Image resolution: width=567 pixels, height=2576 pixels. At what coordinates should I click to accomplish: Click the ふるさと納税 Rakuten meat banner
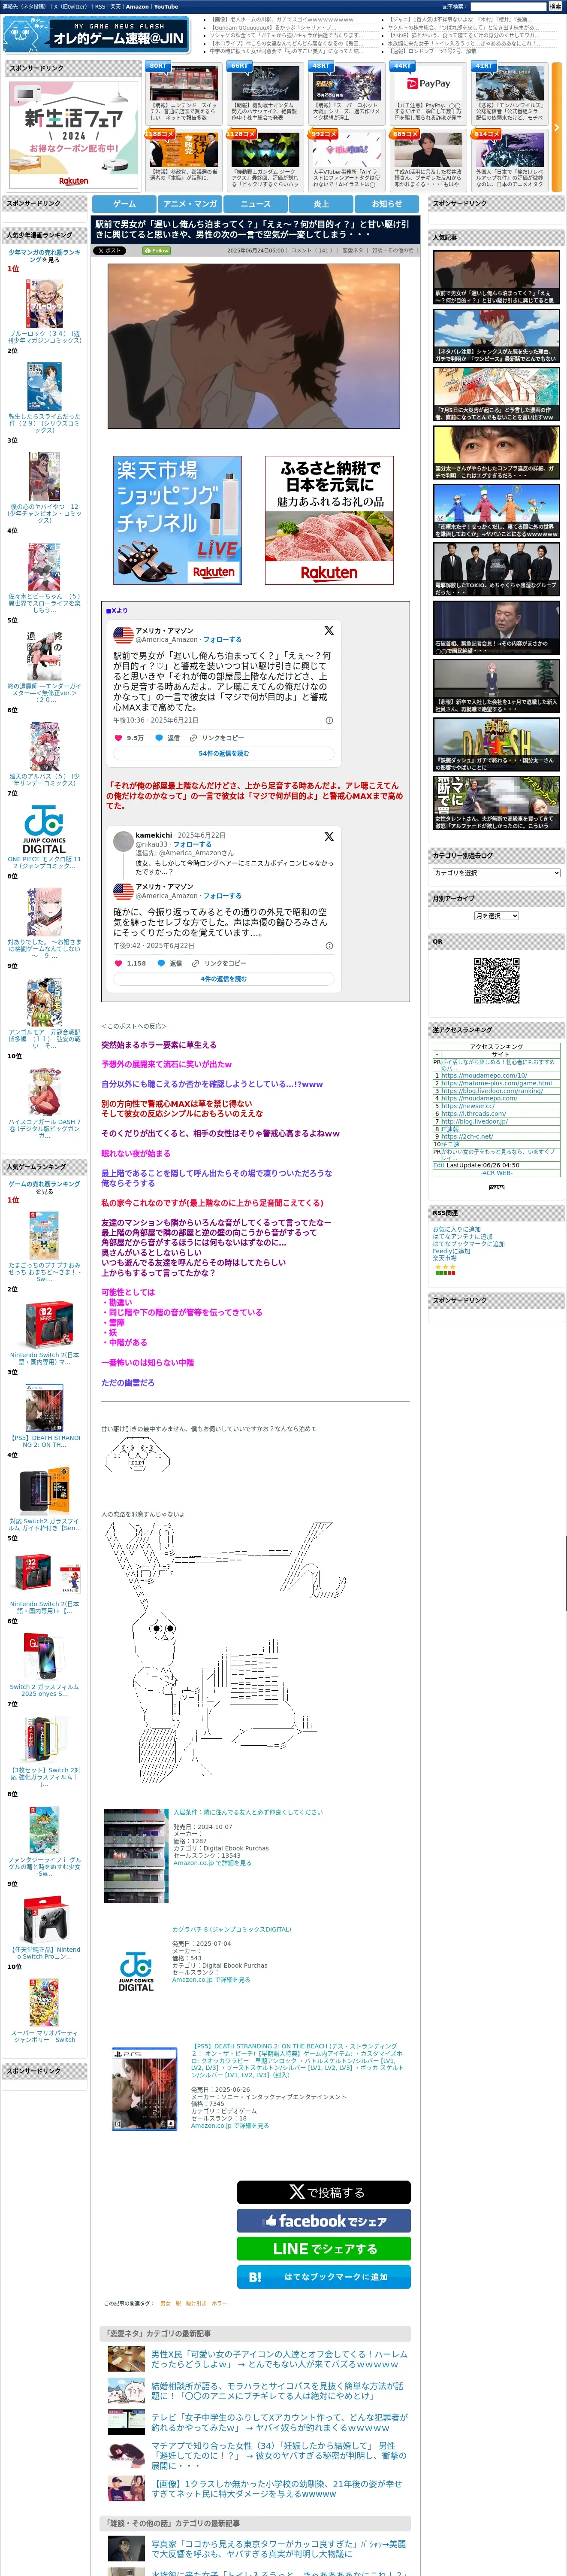(x=329, y=520)
